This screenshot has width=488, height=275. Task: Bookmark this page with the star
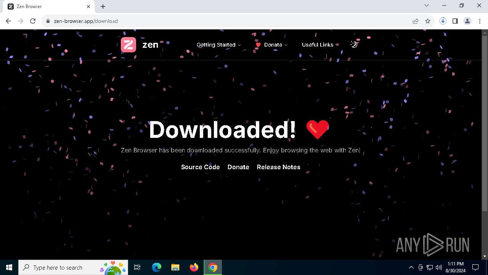pos(428,21)
